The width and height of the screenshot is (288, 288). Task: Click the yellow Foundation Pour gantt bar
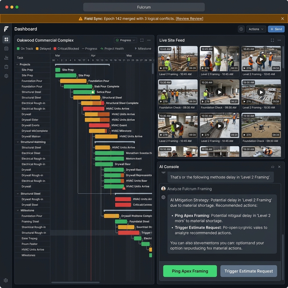tap(73, 81)
